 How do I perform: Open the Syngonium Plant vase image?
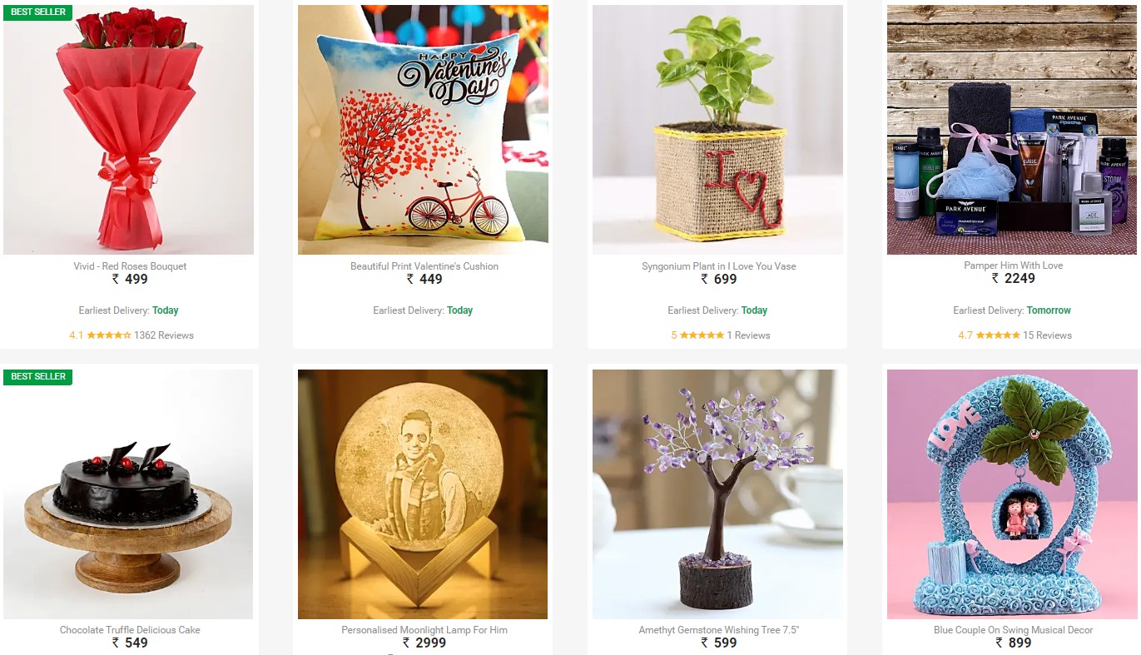pos(717,130)
